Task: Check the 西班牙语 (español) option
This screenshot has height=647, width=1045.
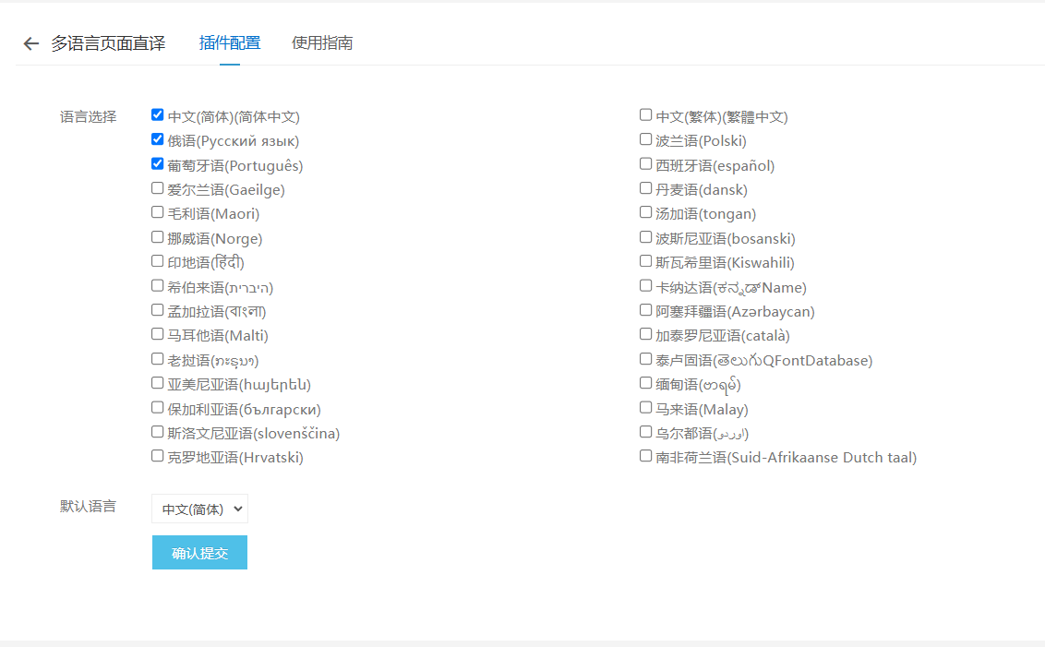Action: pos(646,164)
